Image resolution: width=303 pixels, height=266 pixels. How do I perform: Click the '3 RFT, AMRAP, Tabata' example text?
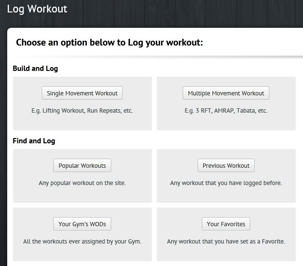[226, 111]
